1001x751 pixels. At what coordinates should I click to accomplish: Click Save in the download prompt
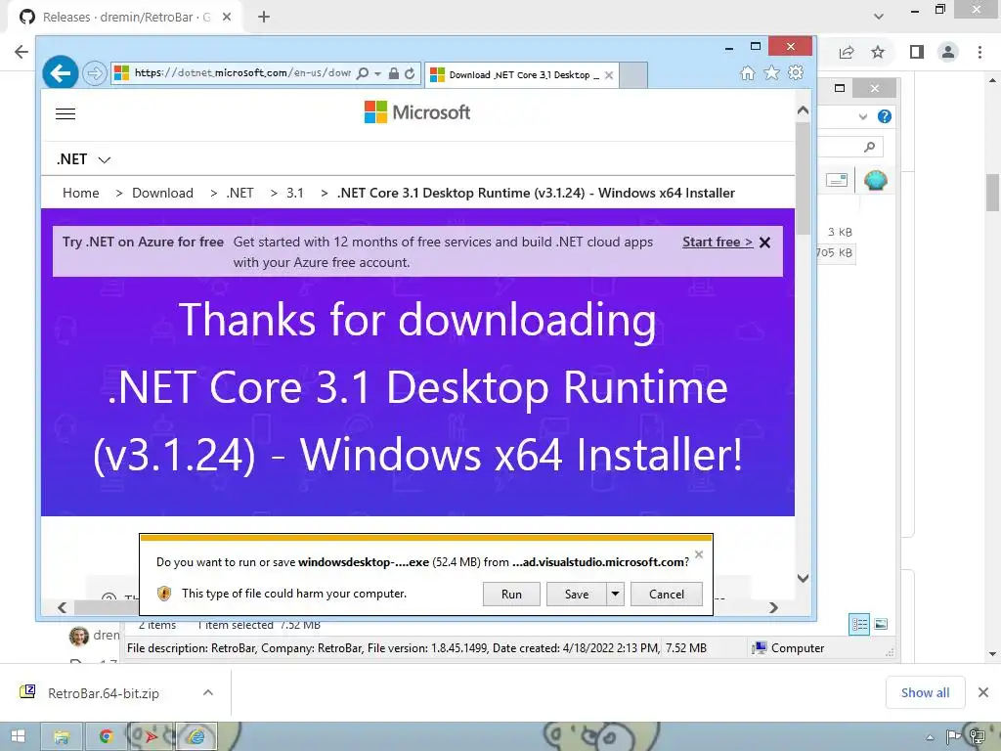(577, 594)
